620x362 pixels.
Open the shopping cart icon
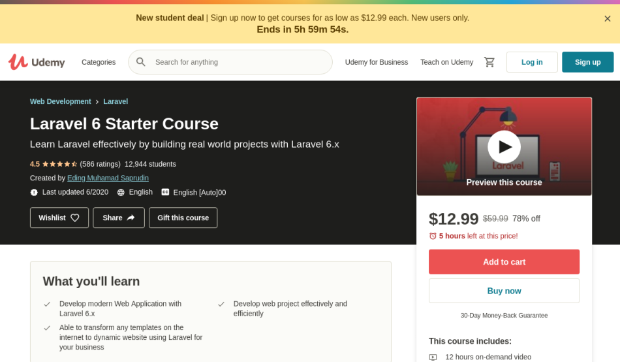489,62
